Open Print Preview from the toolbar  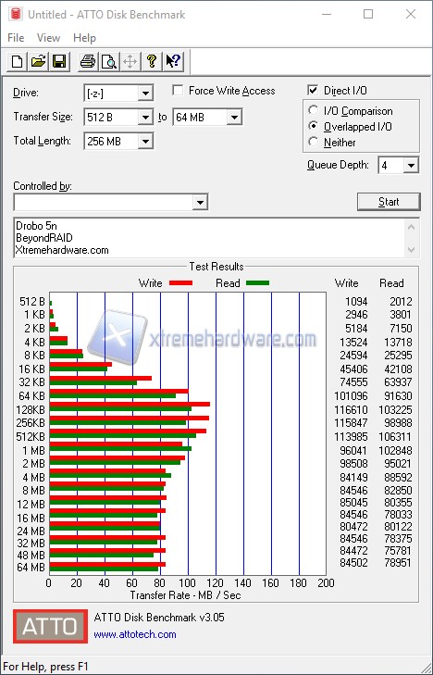(x=109, y=61)
